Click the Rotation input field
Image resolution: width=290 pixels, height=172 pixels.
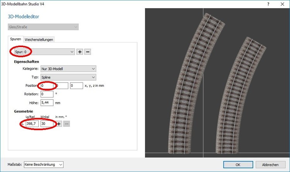(47, 94)
